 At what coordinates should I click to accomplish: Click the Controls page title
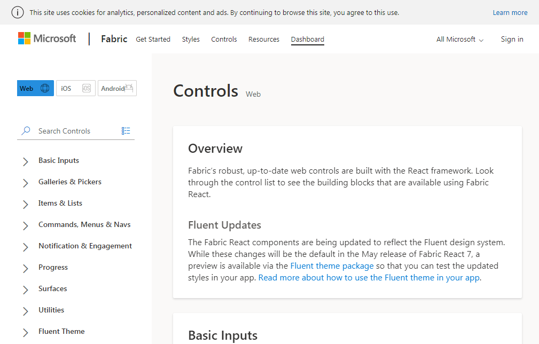pos(206,91)
